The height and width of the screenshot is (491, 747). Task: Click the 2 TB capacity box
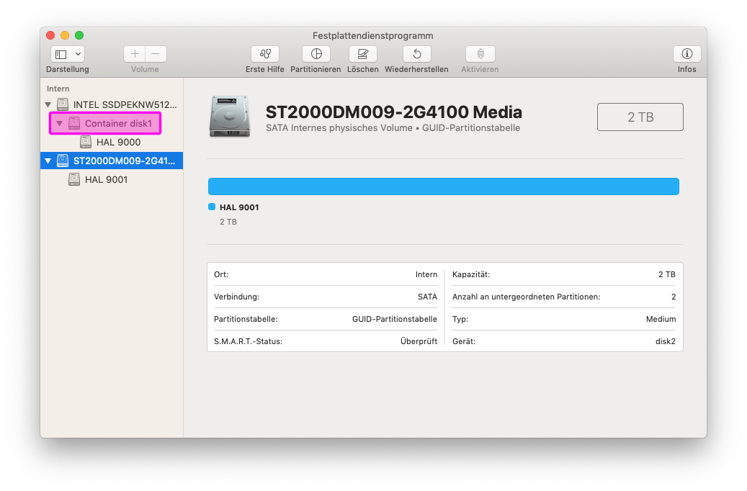[640, 117]
